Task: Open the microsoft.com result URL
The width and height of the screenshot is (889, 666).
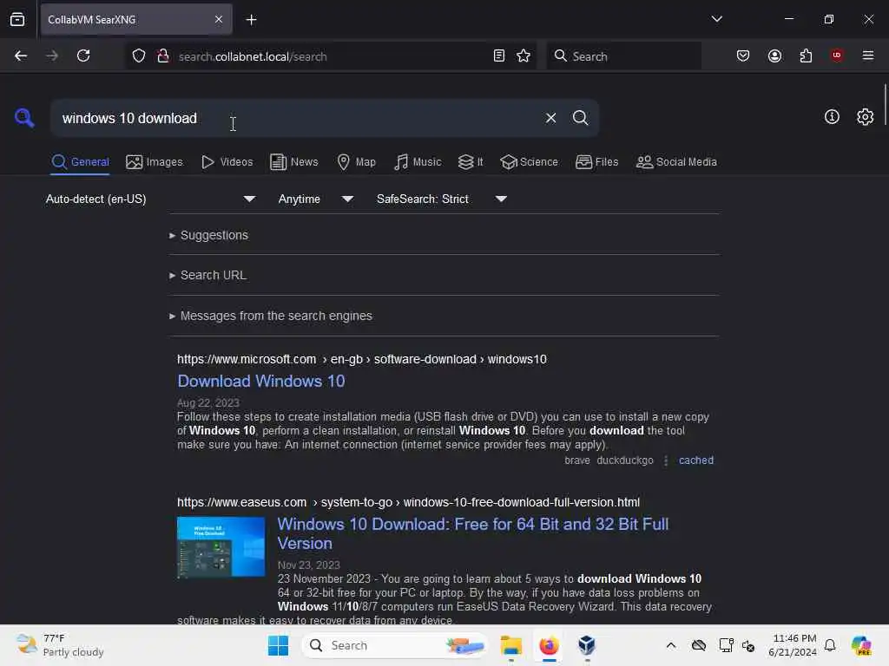Action: click(362, 359)
